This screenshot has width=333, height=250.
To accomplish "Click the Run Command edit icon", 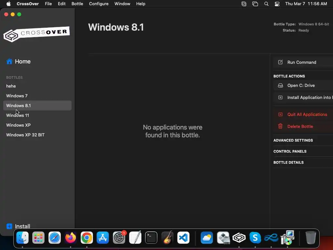I will click(280, 62).
